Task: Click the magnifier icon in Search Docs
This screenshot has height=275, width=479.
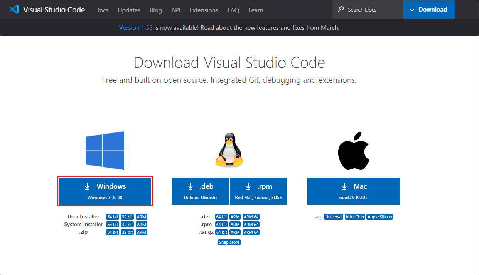Action: [341, 9]
